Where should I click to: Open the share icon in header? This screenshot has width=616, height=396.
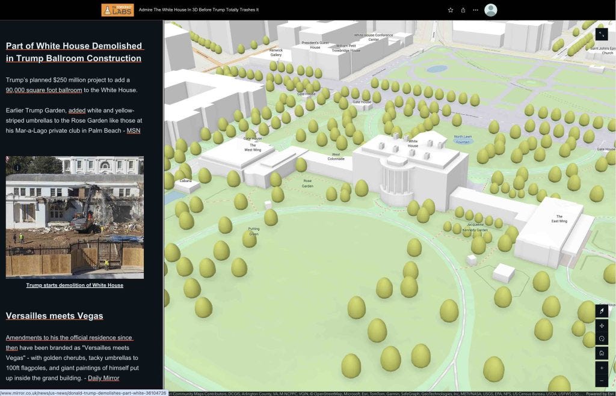click(x=463, y=10)
